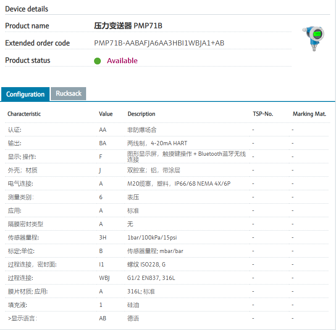
Task: Click the Marking Mat. column header
Action: point(309,114)
